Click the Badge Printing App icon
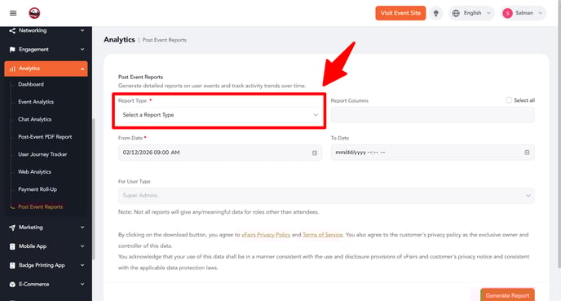The height and width of the screenshot is (301, 561). [12, 266]
